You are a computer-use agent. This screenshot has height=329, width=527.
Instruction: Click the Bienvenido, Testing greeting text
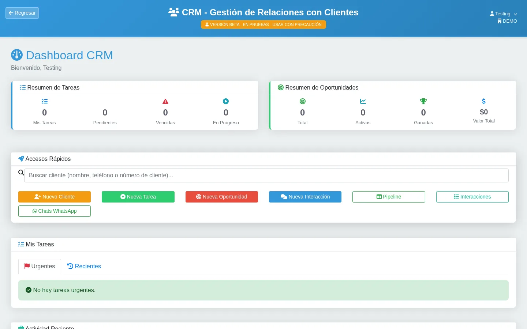[x=36, y=68]
